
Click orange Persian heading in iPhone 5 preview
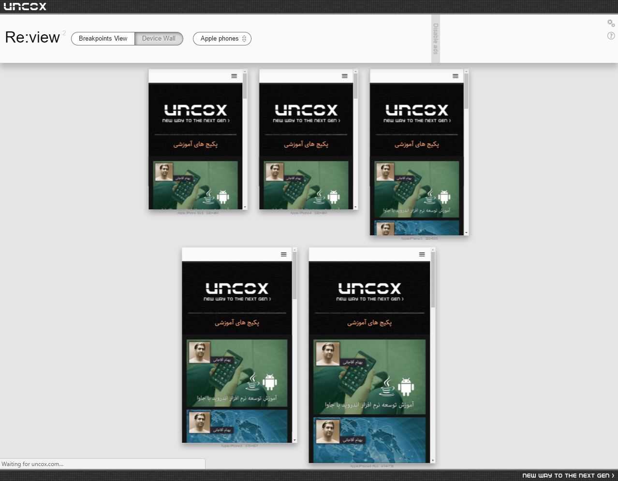[417, 144]
